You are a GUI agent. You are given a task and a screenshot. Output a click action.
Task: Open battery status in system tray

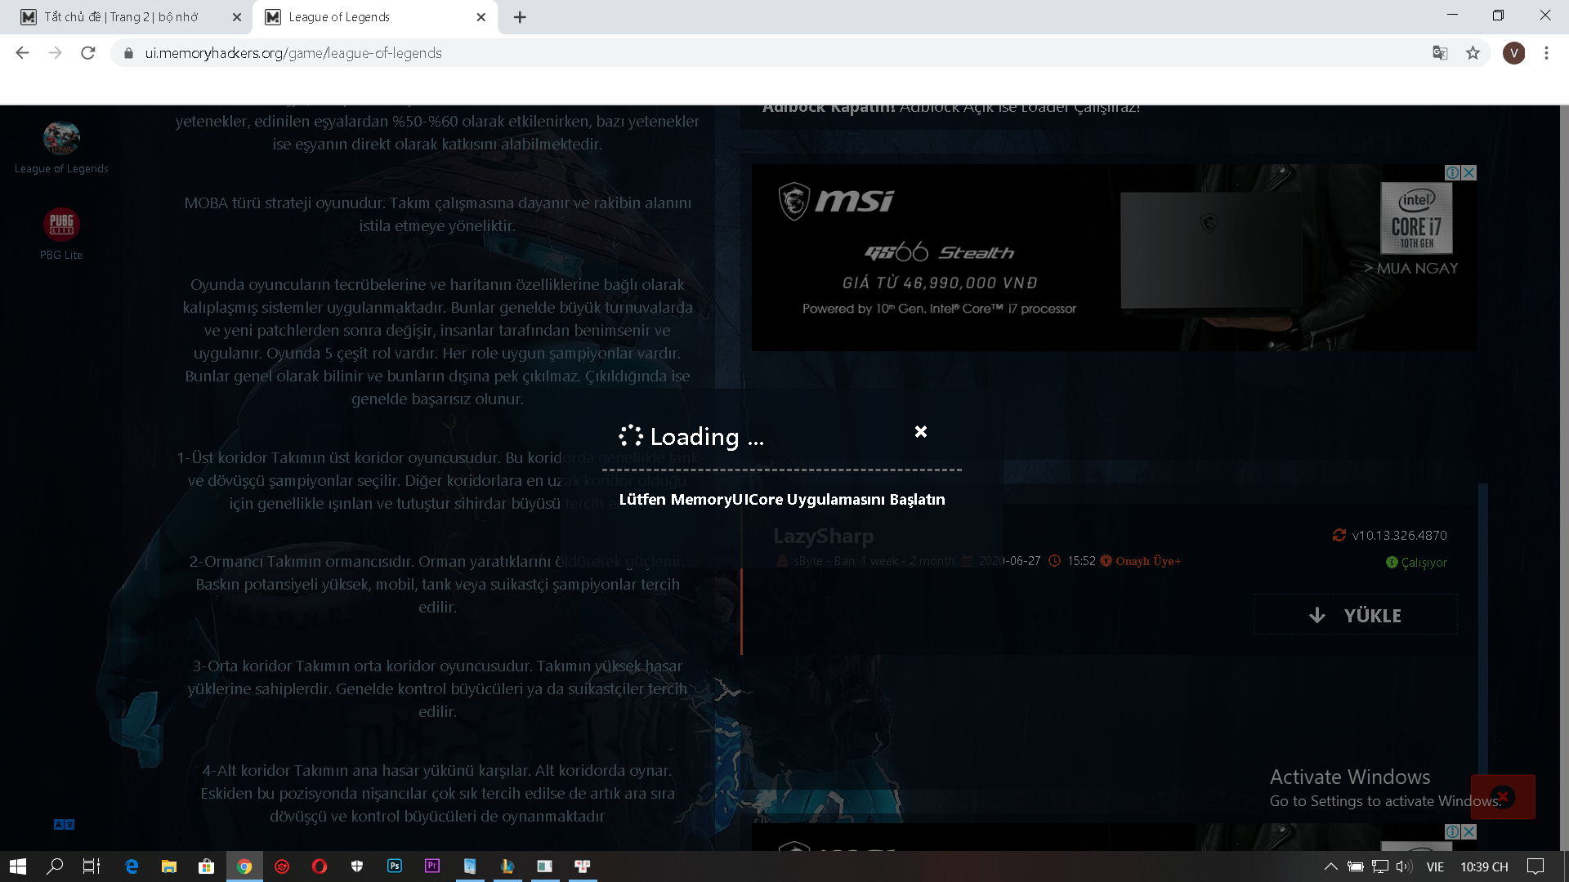point(1356,866)
